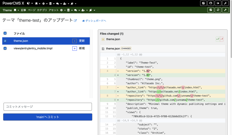Image resolution: width=232 pixels, height=135 pixels.
Task: Open the 記事 menu item
Action: (x=23, y=10)
